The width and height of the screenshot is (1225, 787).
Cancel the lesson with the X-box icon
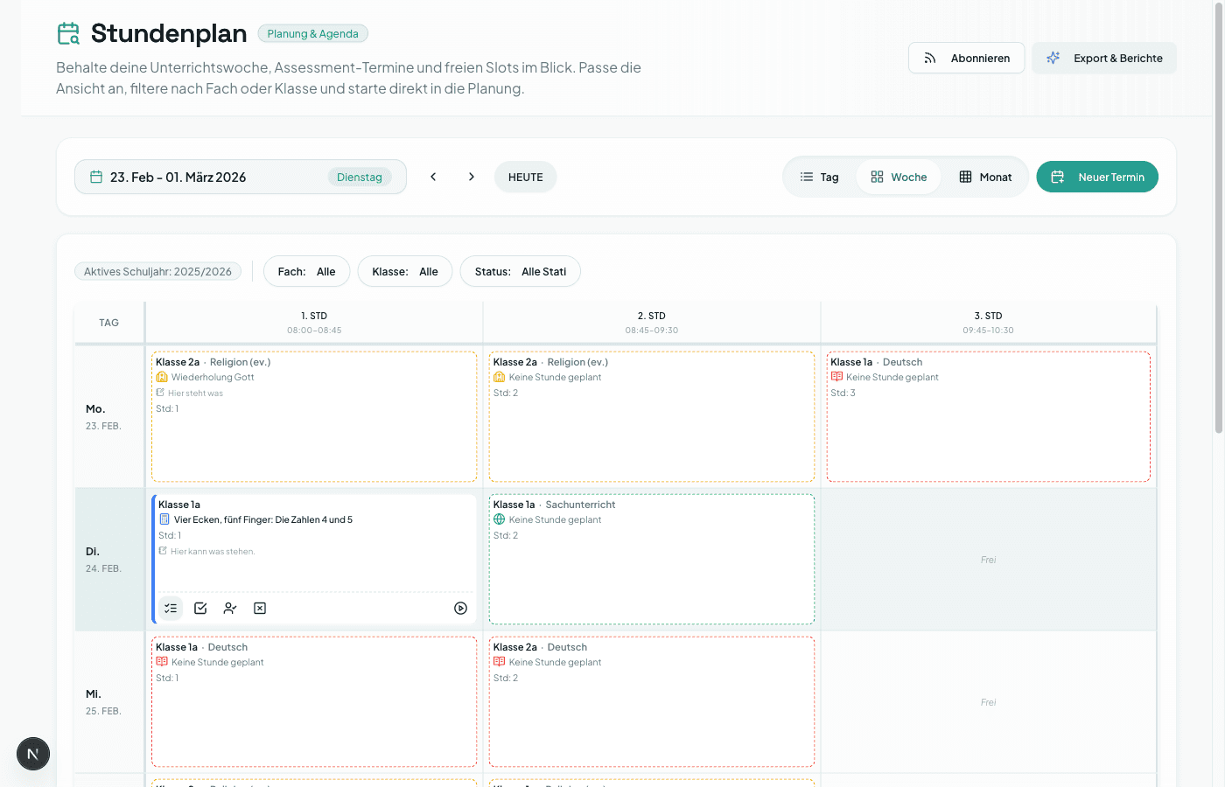point(260,609)
